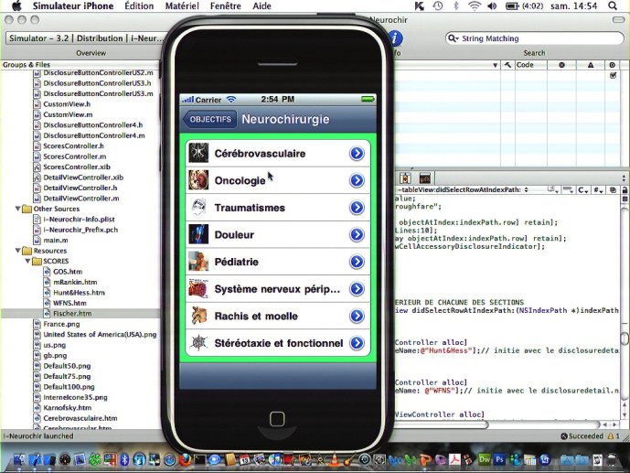Image resolution: width=630 pixels, height=473 pixels.
Task: Select main.m file
Action: (x=56, y=240)
